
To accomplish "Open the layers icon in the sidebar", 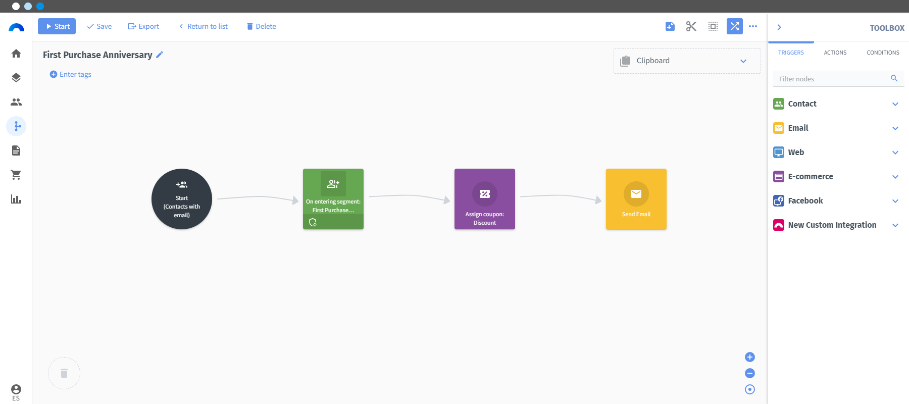I will point(16,78).
